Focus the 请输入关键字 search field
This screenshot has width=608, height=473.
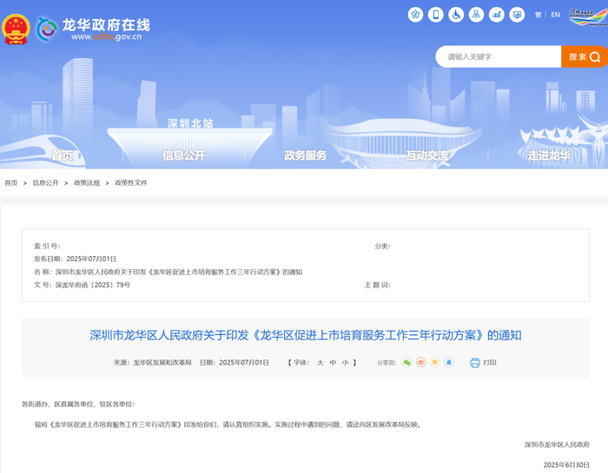499,56
